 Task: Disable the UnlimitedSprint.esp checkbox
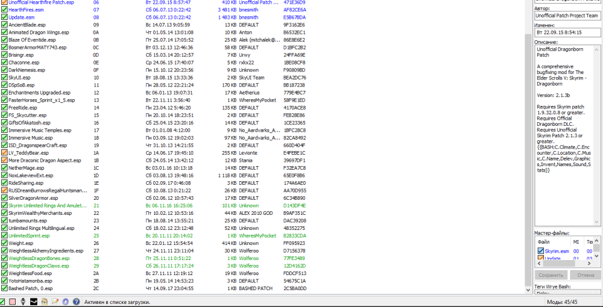4,235
